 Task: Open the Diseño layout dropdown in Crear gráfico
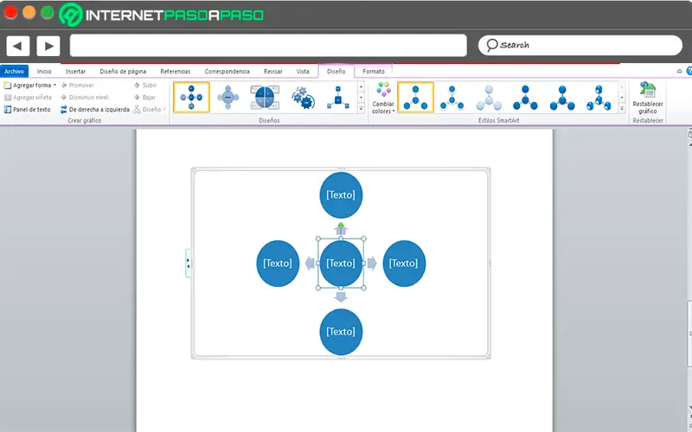tap(150, 110)
